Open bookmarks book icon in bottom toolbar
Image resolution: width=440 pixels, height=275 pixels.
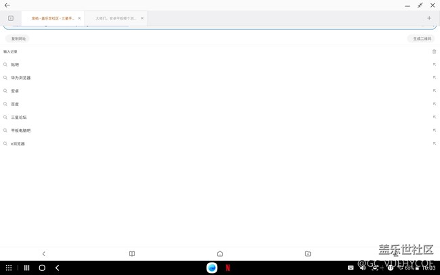pyautogui.click(x=132, y=254)
